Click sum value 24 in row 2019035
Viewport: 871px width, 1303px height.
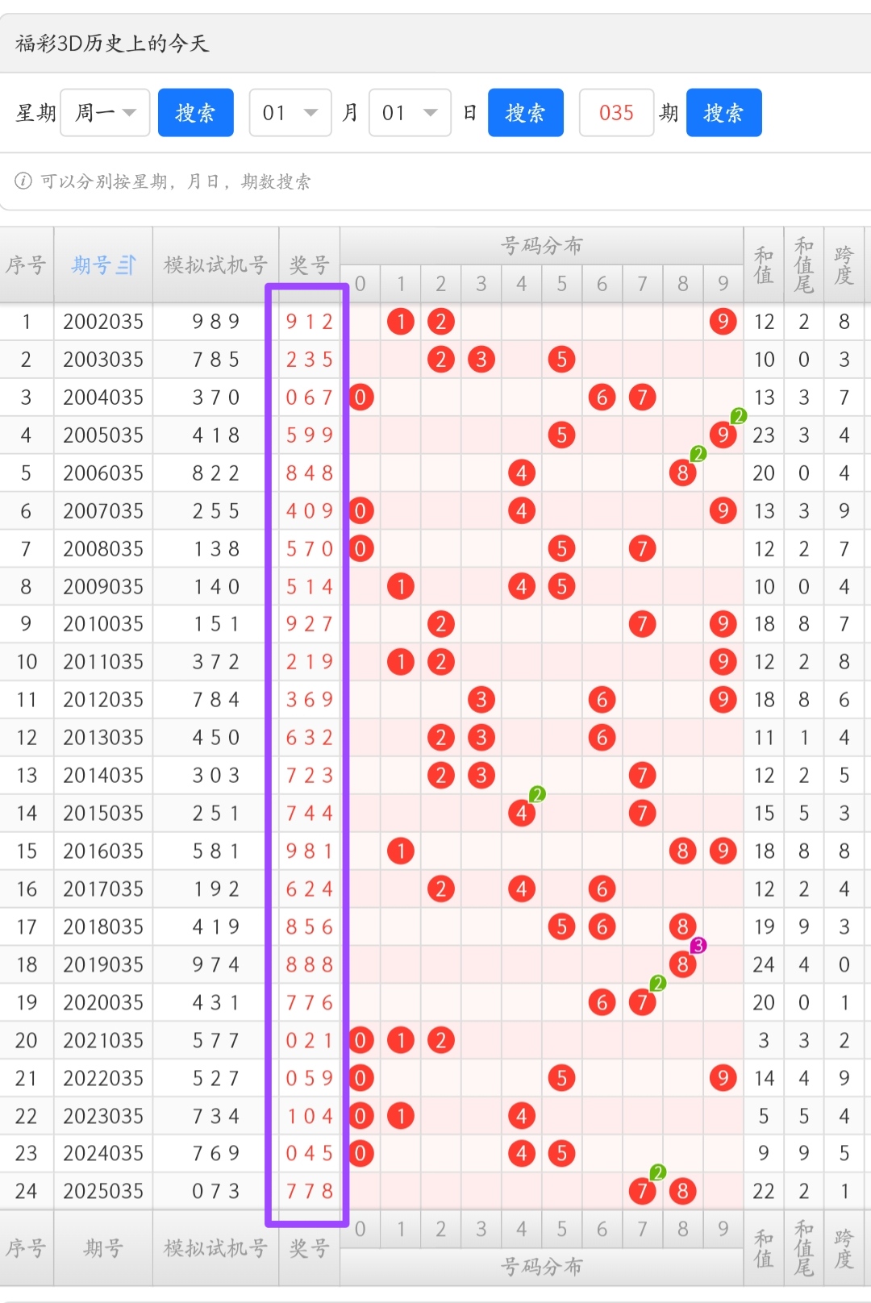pyautogui.click(x=764, y=965)
